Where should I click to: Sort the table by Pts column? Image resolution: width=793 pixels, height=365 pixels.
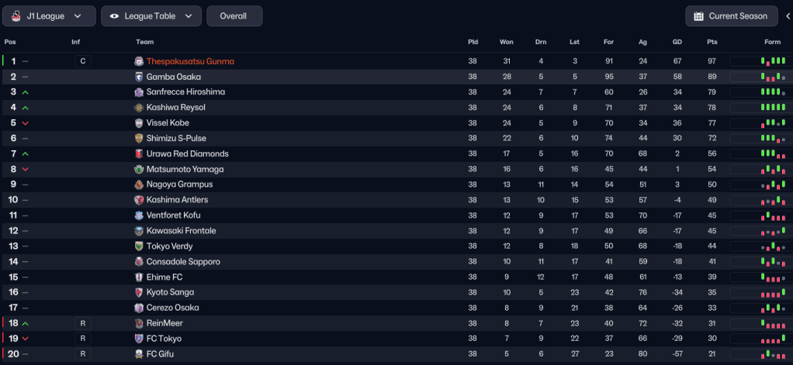[x=712, y=42]
